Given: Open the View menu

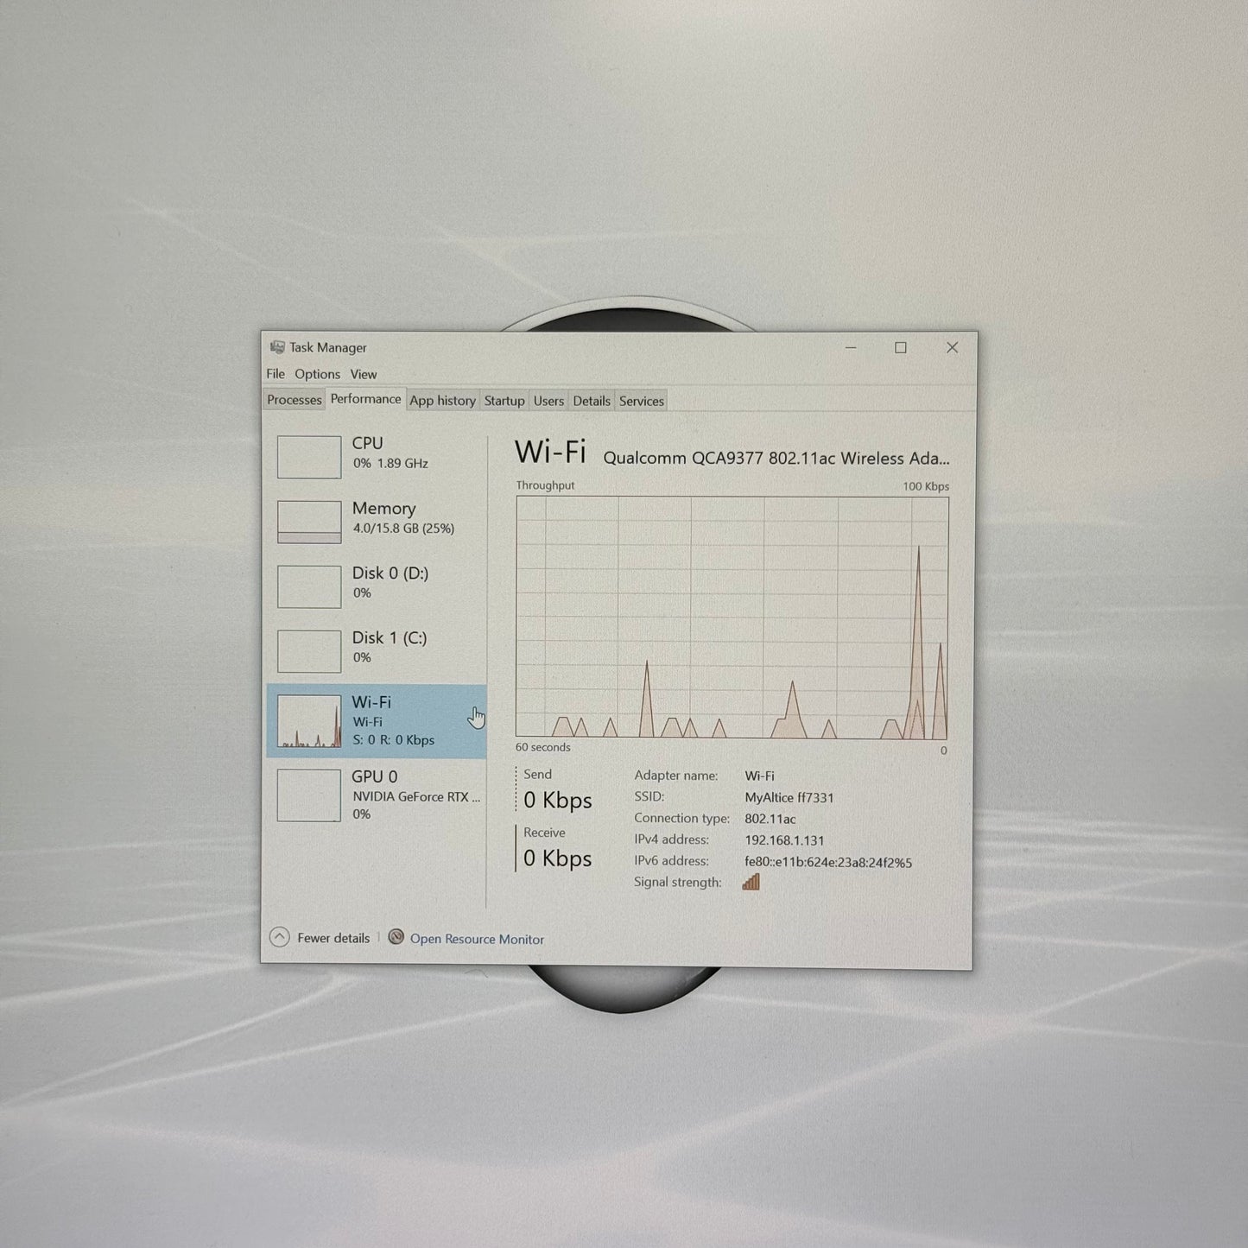Looking at the screenshot, I should point(364,374).
